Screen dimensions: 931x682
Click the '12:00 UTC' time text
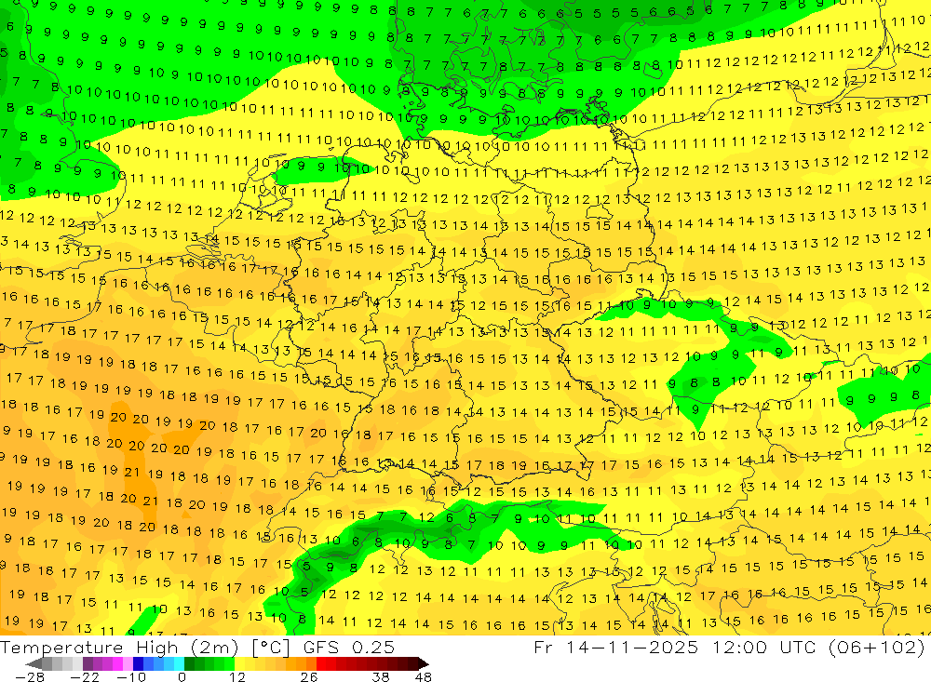click(x=765, y=647)
